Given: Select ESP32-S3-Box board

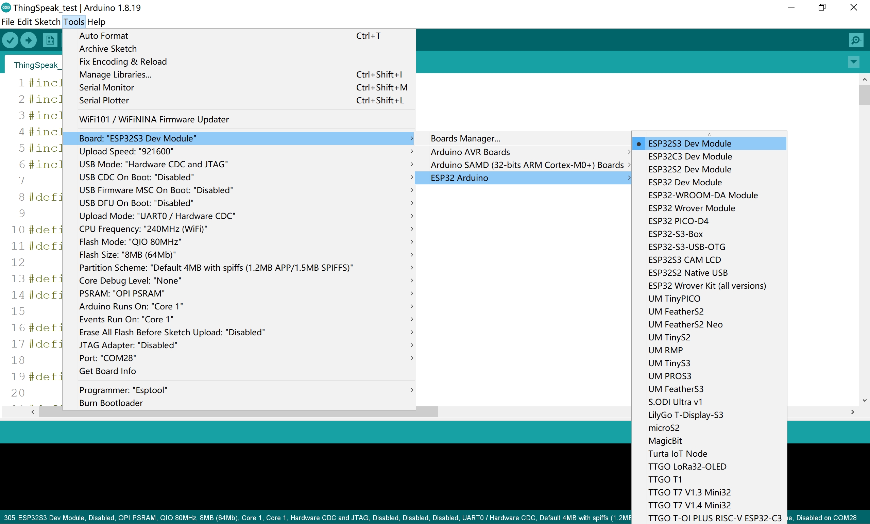Looking at the screenshot, I should coord(709,234).
